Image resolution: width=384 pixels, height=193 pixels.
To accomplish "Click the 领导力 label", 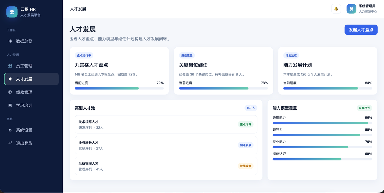I will tap(277, 130).
